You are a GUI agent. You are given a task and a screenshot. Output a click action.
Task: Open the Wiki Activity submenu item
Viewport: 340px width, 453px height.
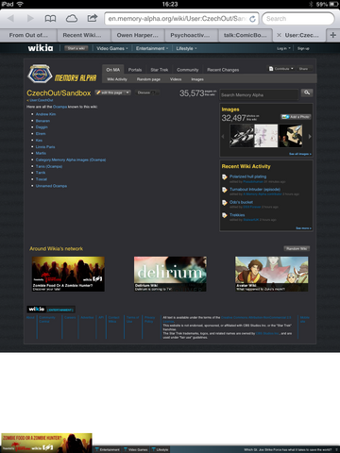pyautogui.click(x=117, y=79)
